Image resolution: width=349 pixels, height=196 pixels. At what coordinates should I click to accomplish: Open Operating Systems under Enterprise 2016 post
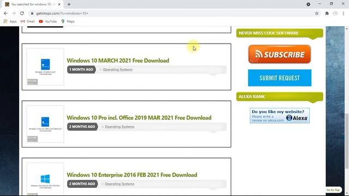coord(119,184)
